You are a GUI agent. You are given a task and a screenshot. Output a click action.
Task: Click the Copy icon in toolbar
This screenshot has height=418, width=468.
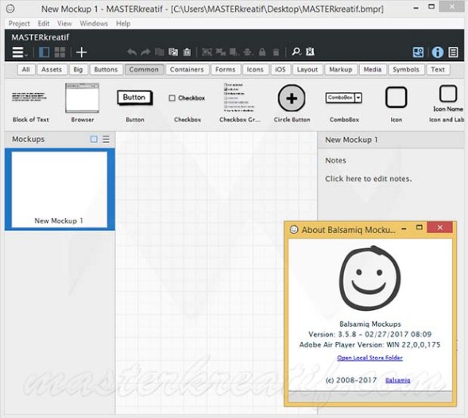(160, 52)
